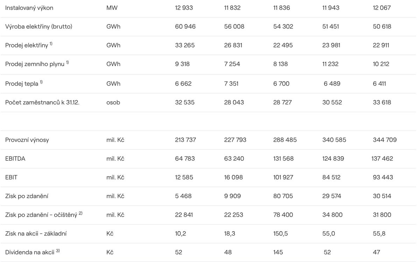Select employee count 33 618

click(382, 102)
